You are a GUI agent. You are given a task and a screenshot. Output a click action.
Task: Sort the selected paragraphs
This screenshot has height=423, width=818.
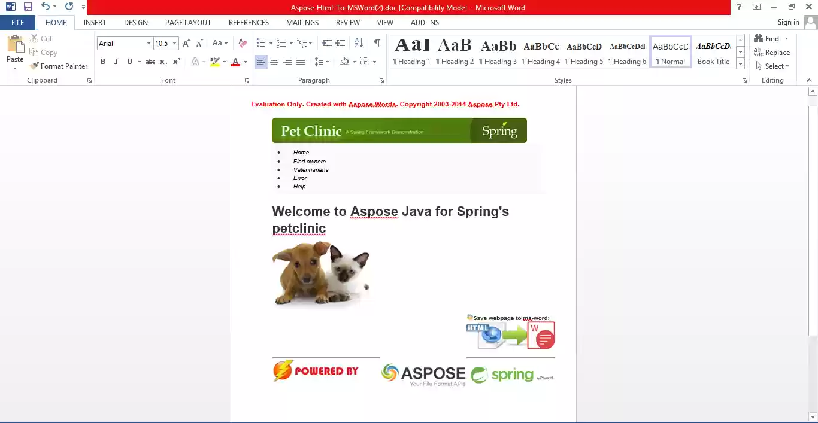(360, 43)
